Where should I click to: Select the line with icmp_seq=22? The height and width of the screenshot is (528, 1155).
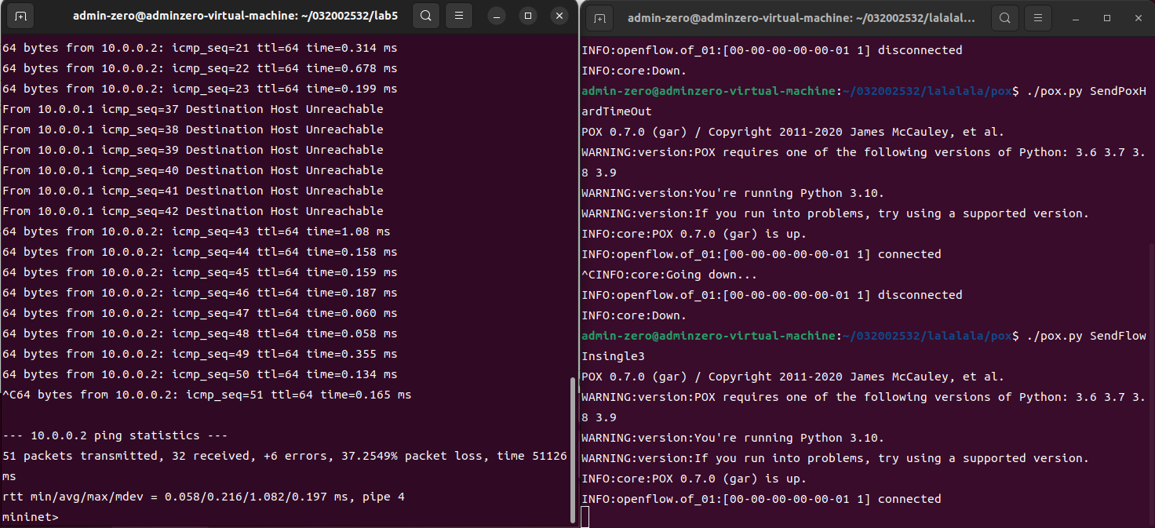click(x=199, y=68)
